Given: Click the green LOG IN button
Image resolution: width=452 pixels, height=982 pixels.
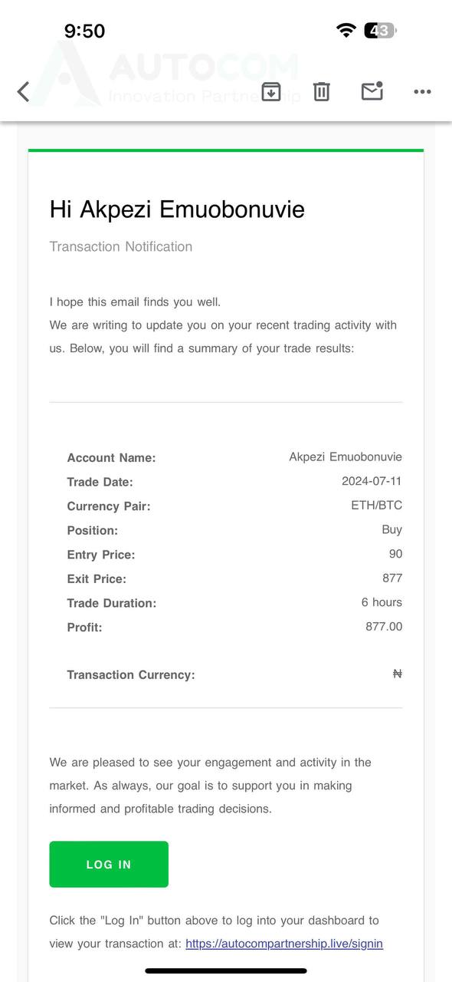Looking at the screenshot, I should (x=109, y=865).
